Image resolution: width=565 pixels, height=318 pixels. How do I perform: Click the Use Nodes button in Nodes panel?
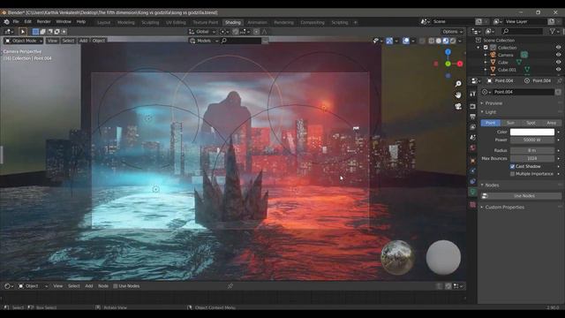(522, 196)
